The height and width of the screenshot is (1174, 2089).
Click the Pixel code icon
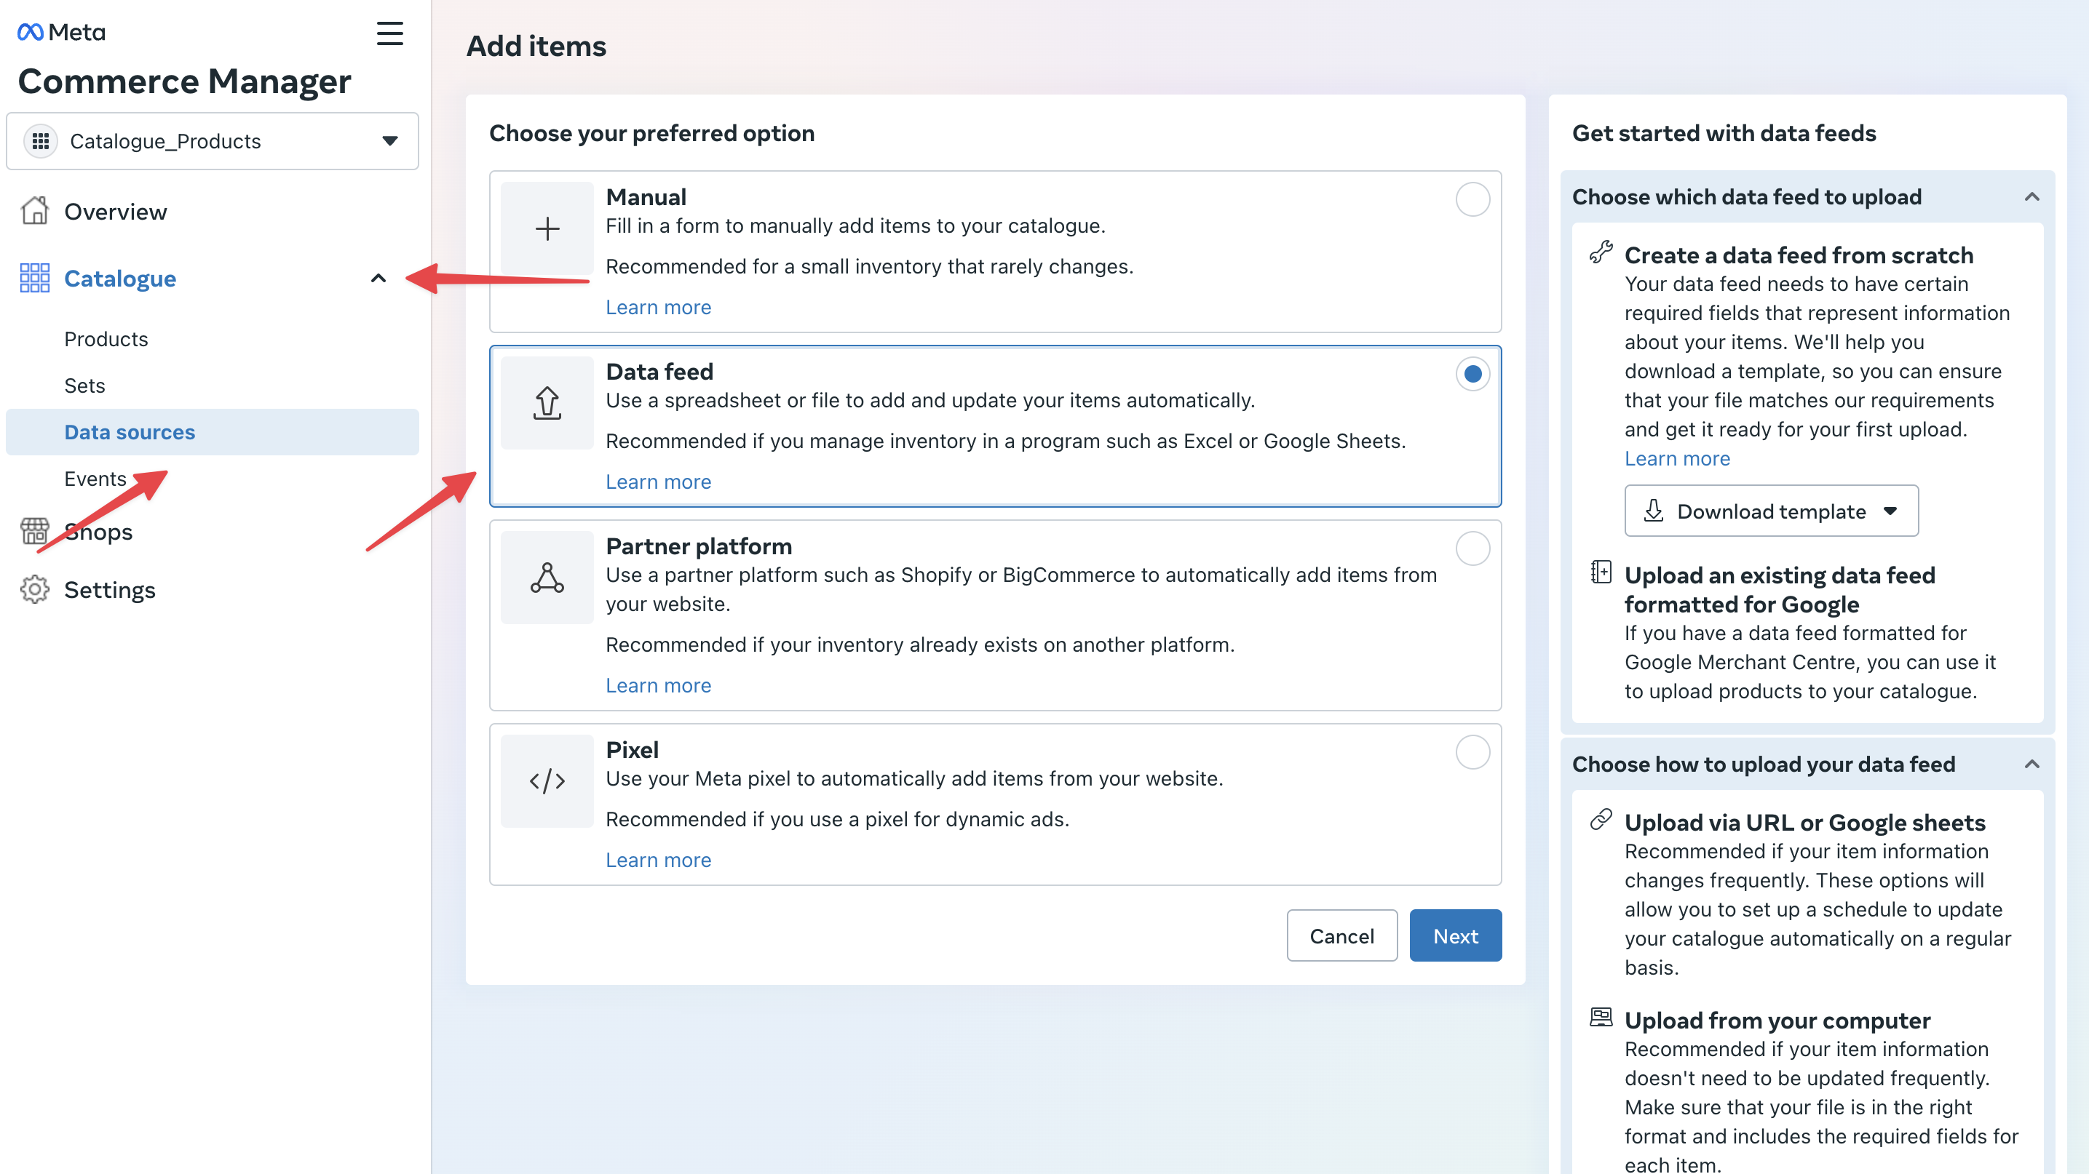(547, 780)
